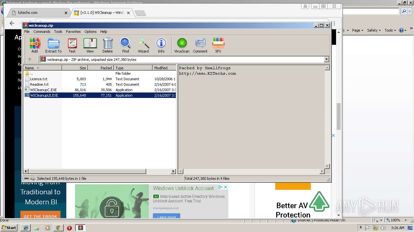This screenshot has height=232, width=414.
Task: Run Test on the archive files
Action: (x=72, y=45)
